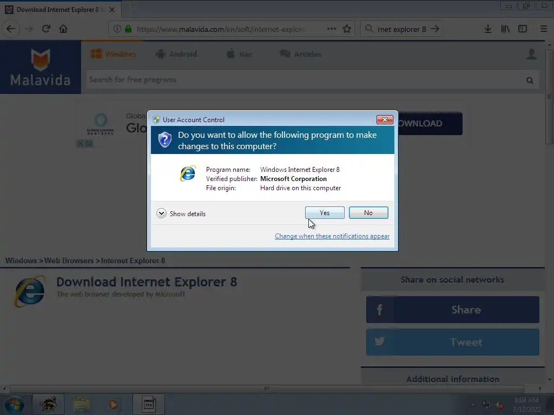This screenshot has height=415, width=554.
Task: Open Windows Media Player in taskbar
Action: pos(113,404)
